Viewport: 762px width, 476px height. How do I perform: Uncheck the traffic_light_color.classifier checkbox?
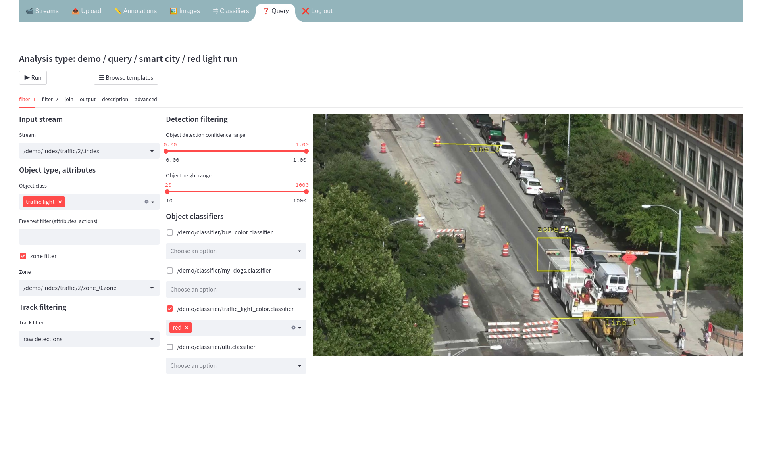[170, 309]
